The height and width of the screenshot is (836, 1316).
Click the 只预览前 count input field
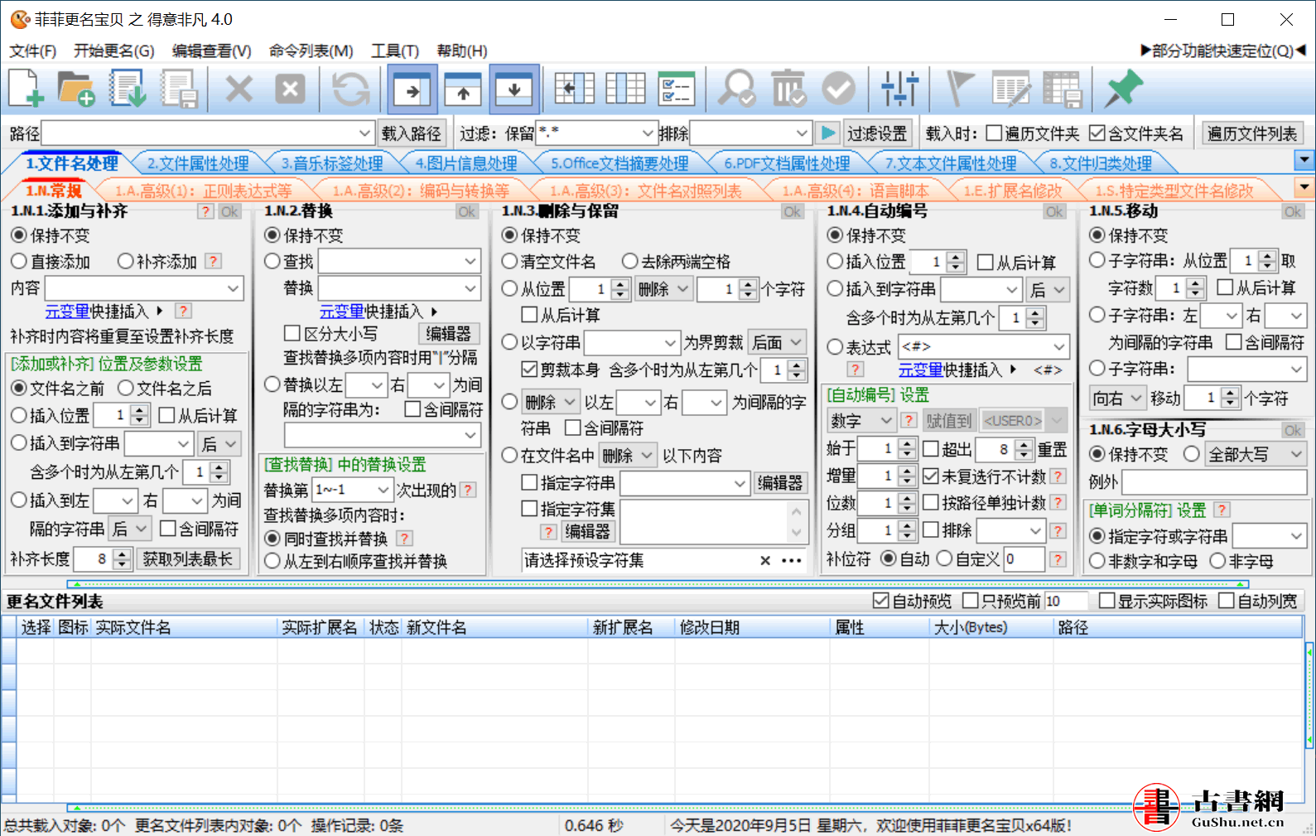(x=1067, y=601)
